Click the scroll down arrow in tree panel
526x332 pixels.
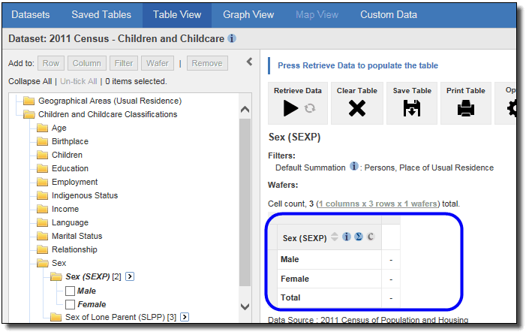(245, 306)
